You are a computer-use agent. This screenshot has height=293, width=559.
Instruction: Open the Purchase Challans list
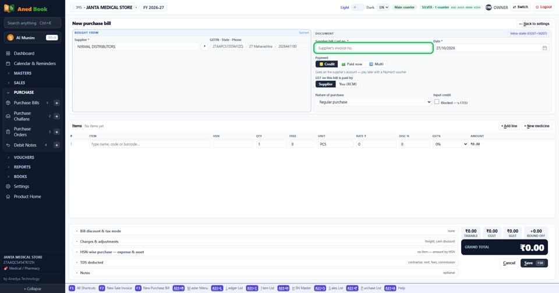(22, 116)
